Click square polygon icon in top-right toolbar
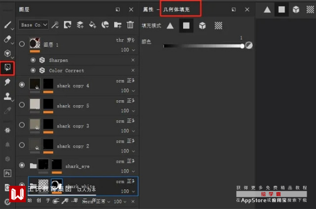The image size is (316, 209). tap(281, 9)
